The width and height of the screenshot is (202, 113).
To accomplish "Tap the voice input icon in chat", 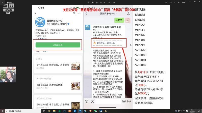I will (x=92, y=101).
